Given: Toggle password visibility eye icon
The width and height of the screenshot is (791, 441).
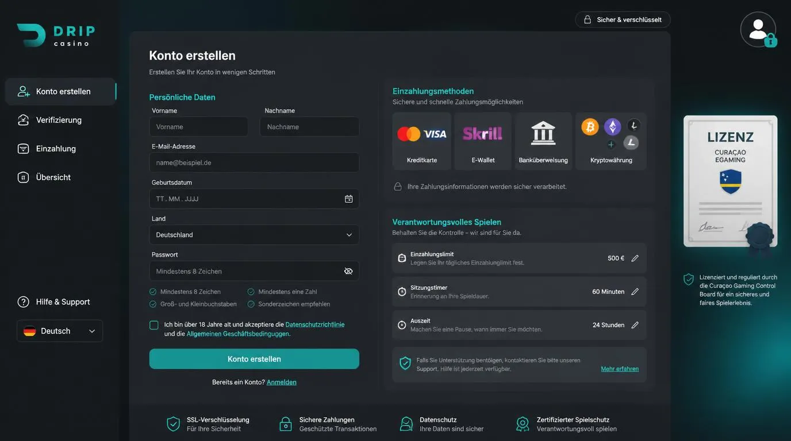Looking at the screenshot, I should (x=348, y=271).
